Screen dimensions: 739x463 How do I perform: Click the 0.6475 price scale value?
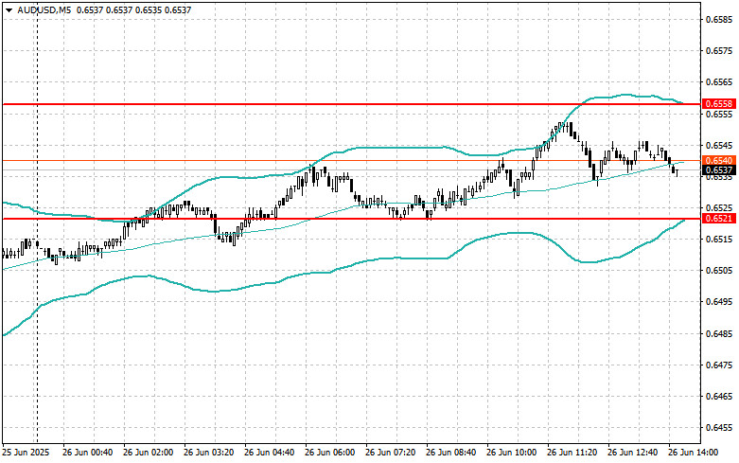(719, 365)
